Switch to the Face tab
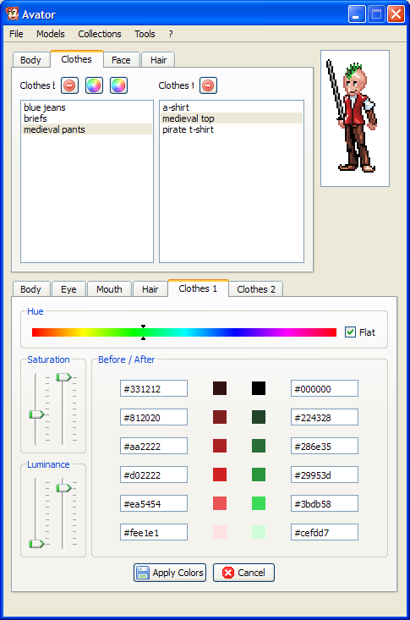This screenshot has height=620, width=410. 121,60
